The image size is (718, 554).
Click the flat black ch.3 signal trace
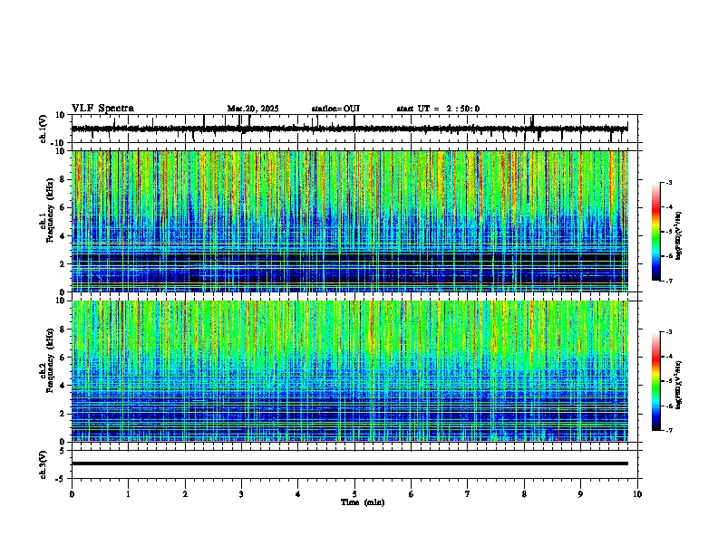tap(350, 463)
